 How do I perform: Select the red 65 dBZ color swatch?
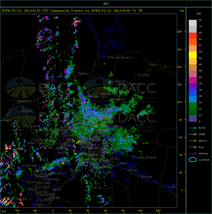[193, 36]
